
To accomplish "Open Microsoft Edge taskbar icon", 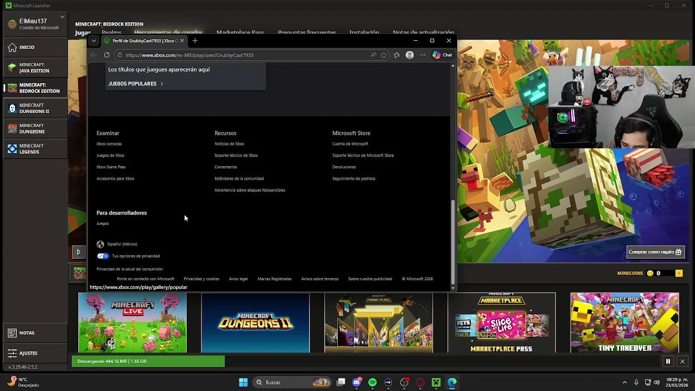I will [x=452, y=382].
